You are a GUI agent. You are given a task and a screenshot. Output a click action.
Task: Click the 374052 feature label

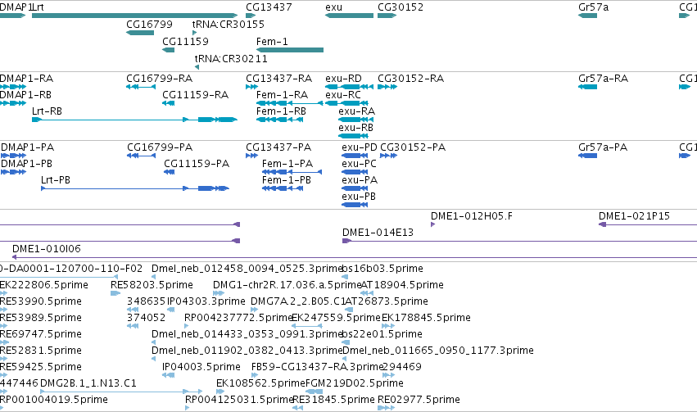147,319
